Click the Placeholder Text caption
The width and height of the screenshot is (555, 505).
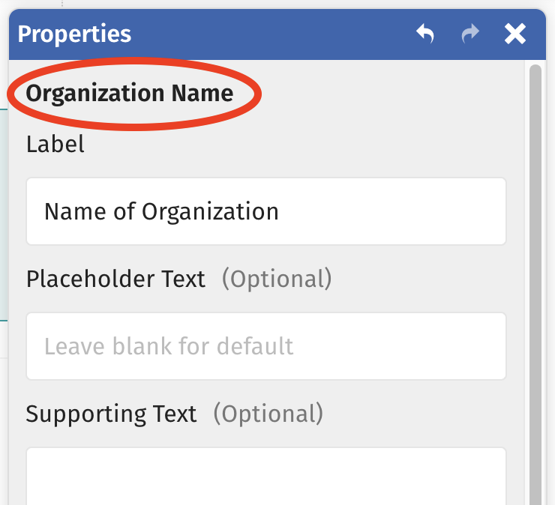(115, 279)
